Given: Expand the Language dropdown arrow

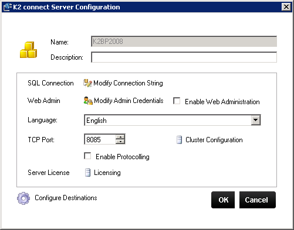Looking at the screenshot, I should 256,120.
